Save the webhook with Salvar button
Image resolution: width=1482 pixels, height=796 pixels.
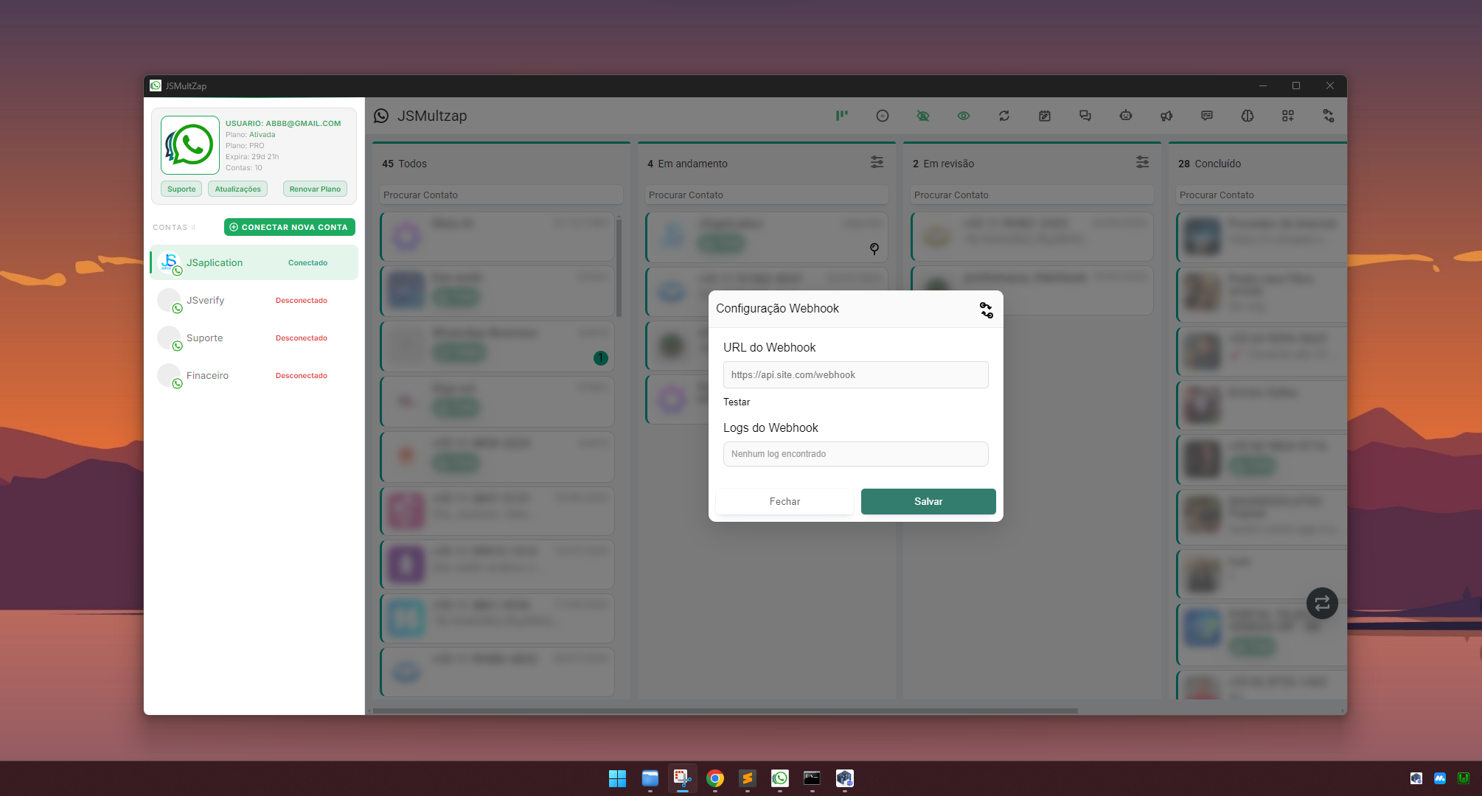coord(928,501)
